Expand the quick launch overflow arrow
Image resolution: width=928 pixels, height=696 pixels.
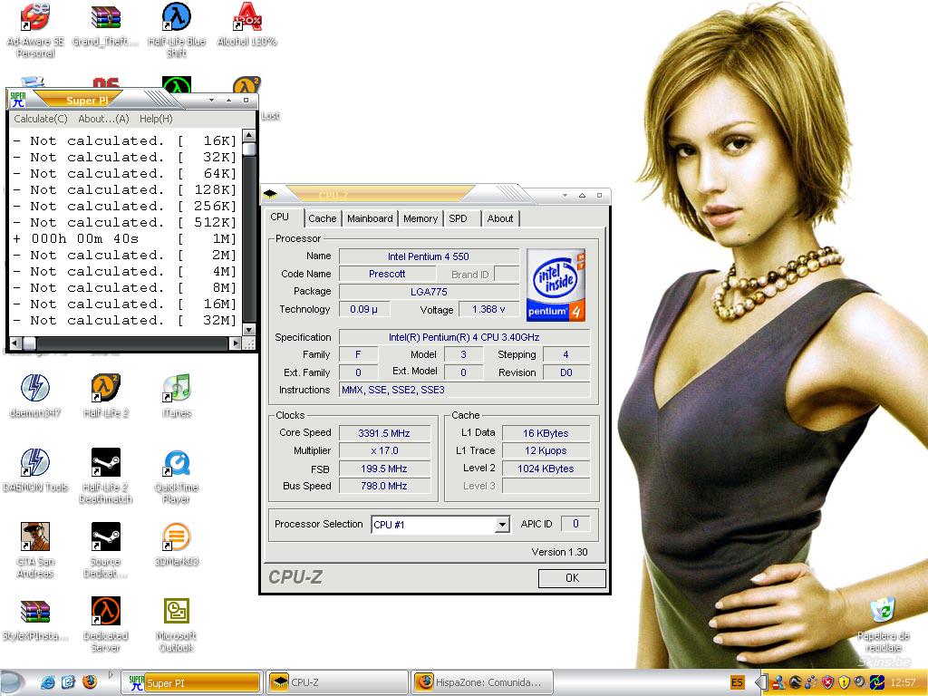coord(111,675)
